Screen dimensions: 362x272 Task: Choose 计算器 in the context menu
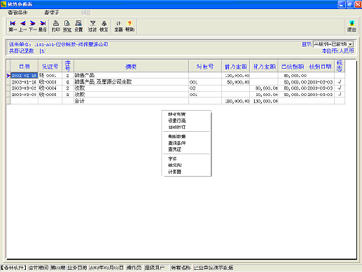click(x=174, y=172)
